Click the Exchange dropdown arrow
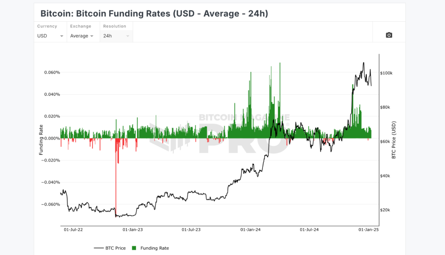The image size is (445, 255). (92, 36)
